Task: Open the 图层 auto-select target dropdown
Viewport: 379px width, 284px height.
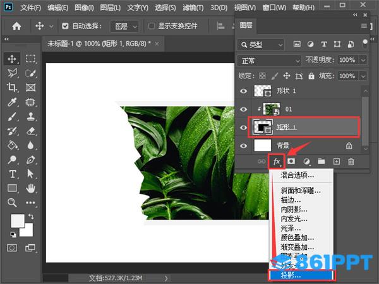Action: [x=124, y=26]
